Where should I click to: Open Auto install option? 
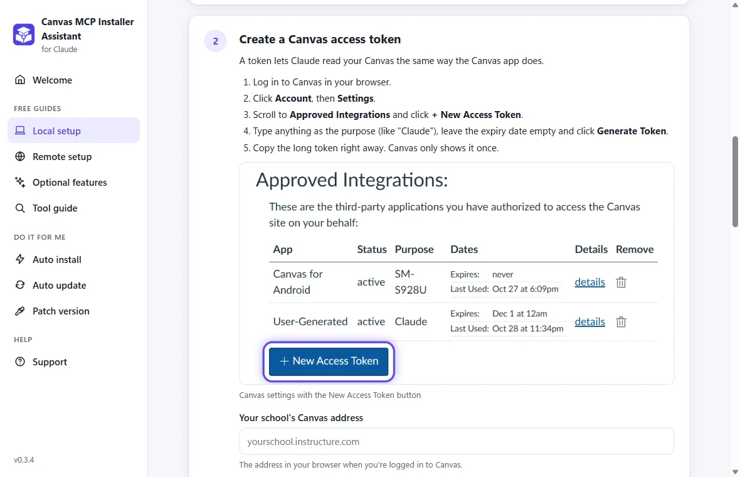tap(73, 259)
